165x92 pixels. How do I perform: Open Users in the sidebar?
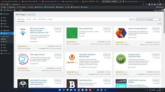tap(5, 45)
